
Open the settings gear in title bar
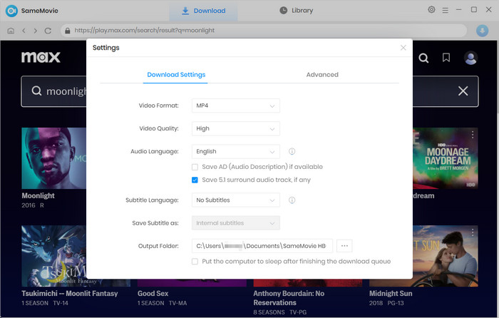pyautogui.click(x=431, y=9)
